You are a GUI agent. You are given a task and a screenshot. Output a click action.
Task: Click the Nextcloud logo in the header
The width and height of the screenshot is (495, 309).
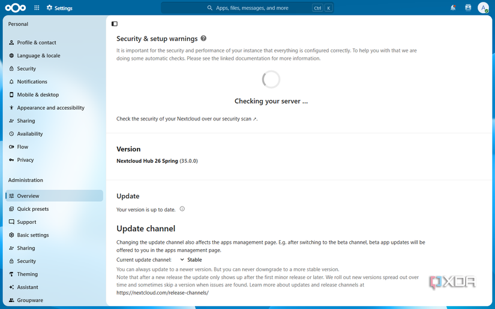15,8
